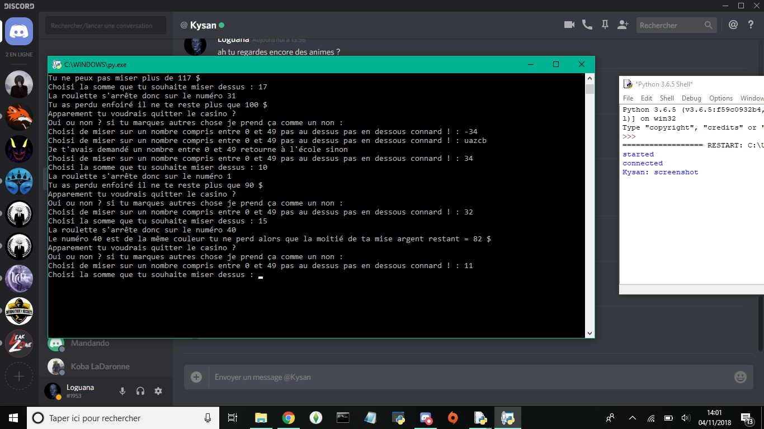Open Discord help question mark

click(x=751, y=25)
